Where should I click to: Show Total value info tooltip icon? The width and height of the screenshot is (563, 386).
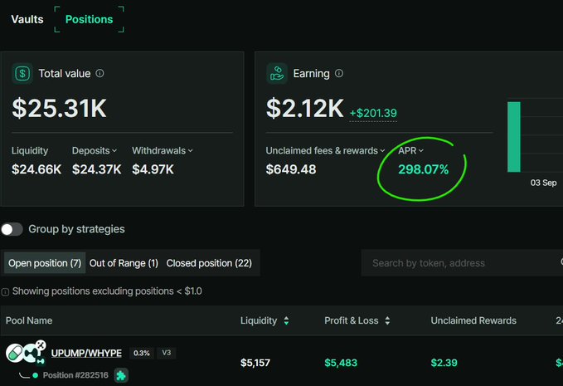click(99, 73)
